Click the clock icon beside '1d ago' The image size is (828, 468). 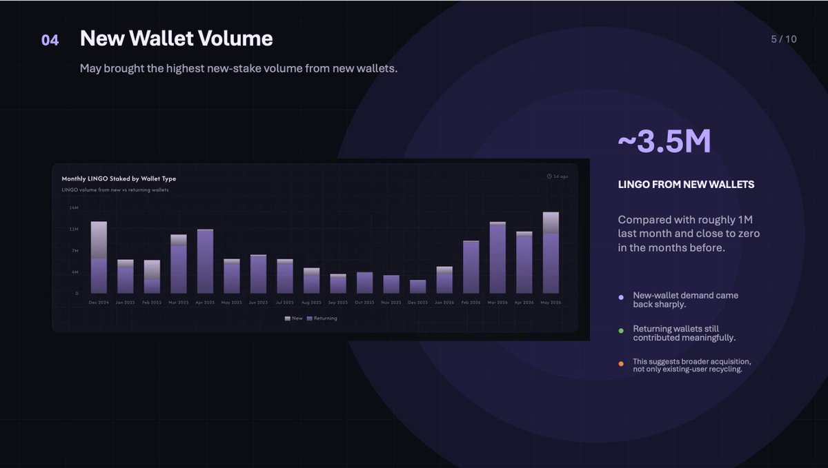[x=549, y=176]
